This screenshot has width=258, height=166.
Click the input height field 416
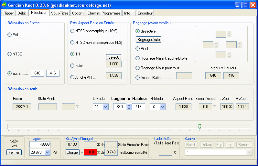pyautogui.click(x=53, y=73)
